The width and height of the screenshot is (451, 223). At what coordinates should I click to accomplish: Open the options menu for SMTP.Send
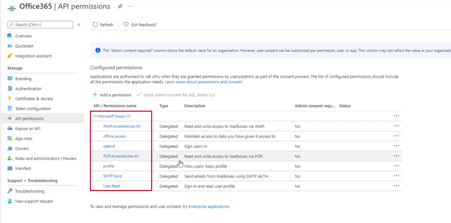click(x=396, y=176)
